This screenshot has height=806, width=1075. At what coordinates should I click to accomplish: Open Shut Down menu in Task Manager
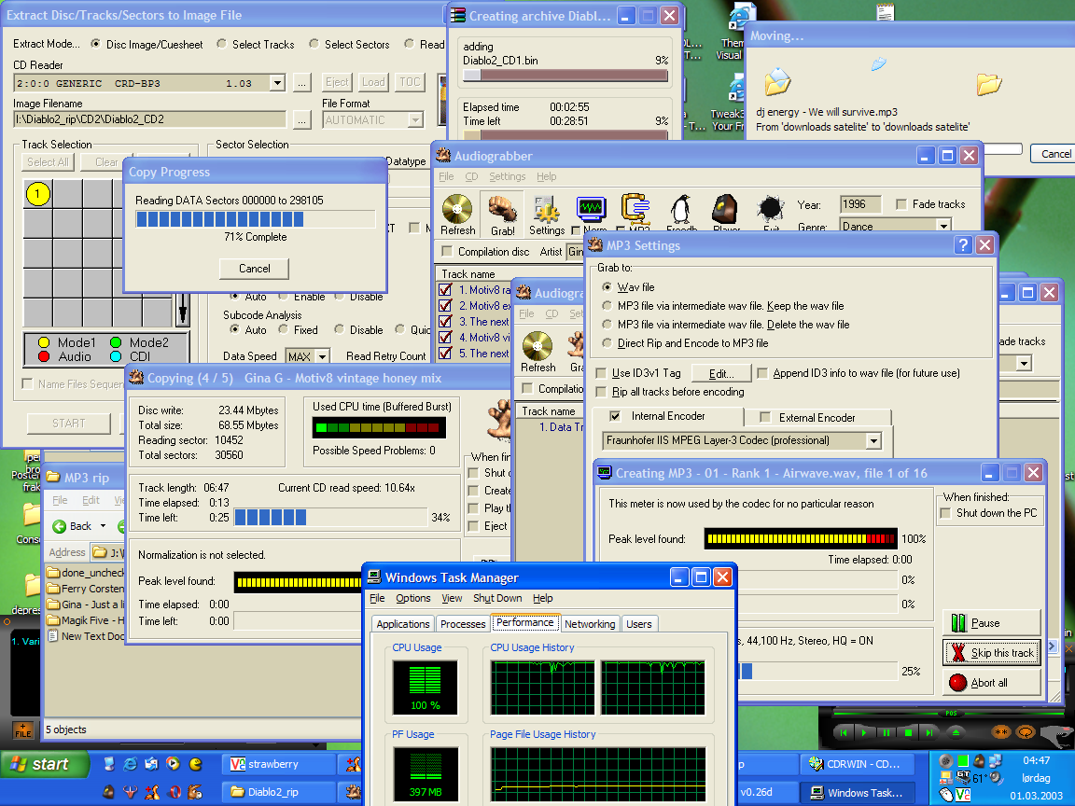[x=497, y=598]
